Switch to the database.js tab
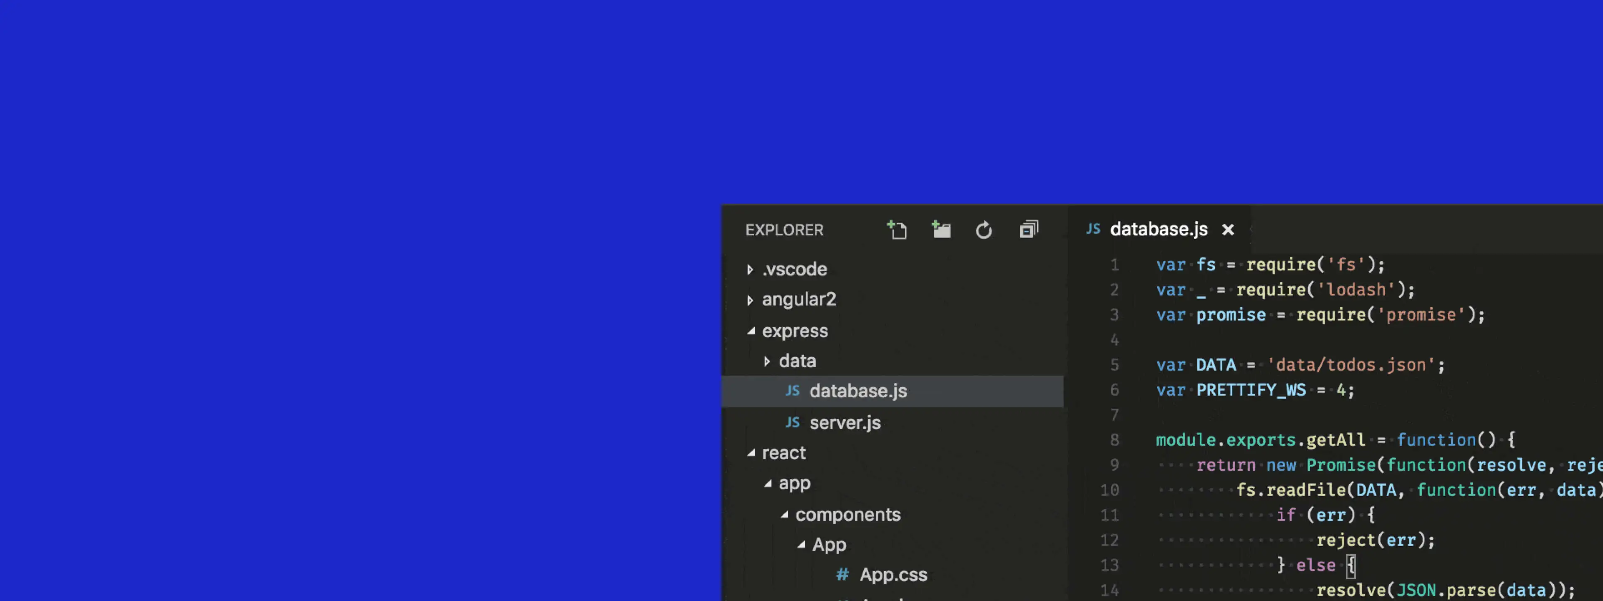The width and height of the screenshot is (1603, 601). 1158,230
